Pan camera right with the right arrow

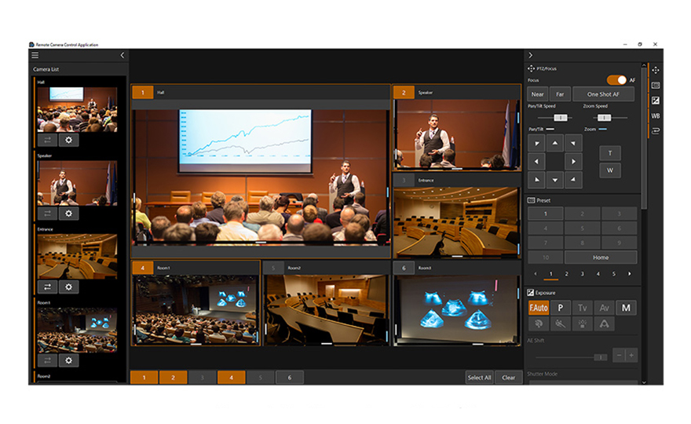[x=574, y=162]
